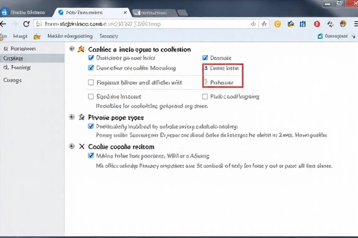Open the dark dotted extension icon
The image size is (358, 238).
point(330,24)
